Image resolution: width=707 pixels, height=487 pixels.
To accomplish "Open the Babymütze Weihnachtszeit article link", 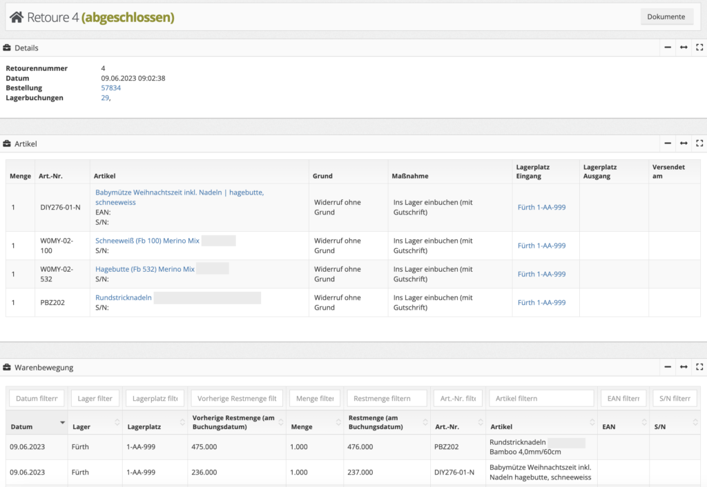I will tap(180, 197).
